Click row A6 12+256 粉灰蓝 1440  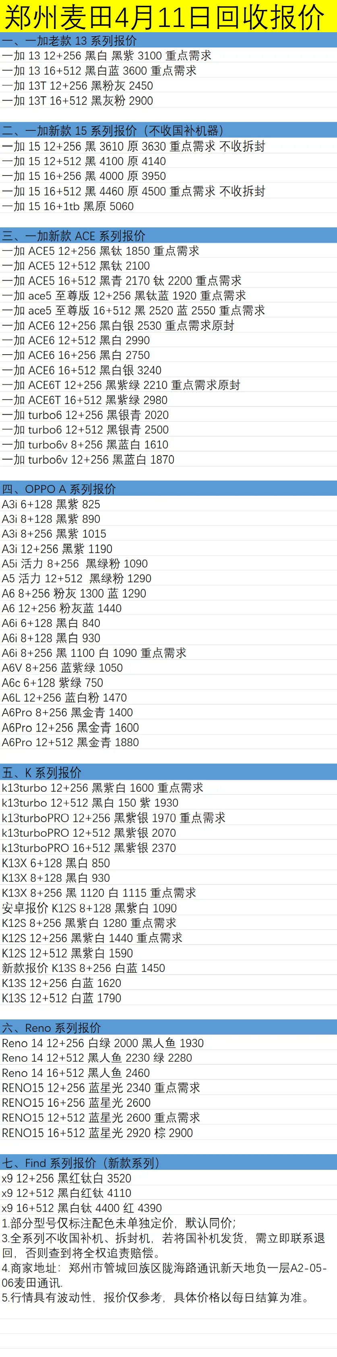(x=168, y=608)
